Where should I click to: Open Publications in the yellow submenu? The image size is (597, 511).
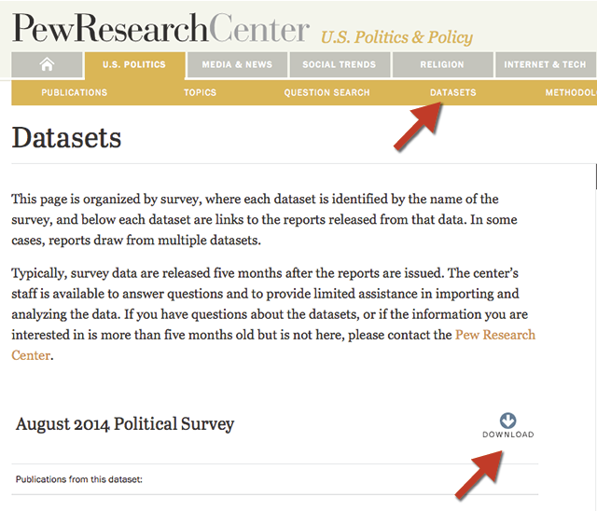pos(75,92)
